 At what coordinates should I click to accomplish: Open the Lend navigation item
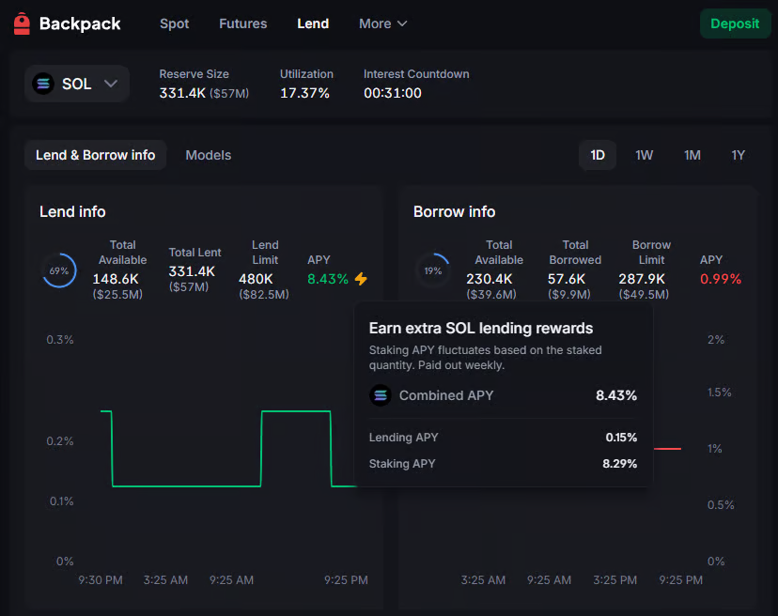(313, 23)
